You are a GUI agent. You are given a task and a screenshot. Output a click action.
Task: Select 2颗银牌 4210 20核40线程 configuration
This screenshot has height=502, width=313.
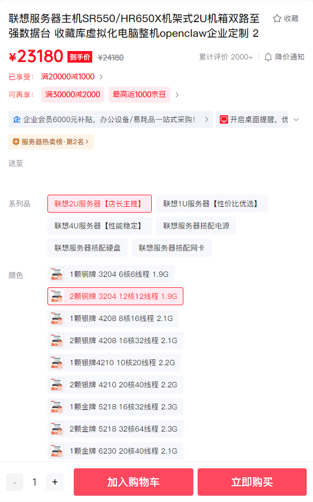pos(115,385)
